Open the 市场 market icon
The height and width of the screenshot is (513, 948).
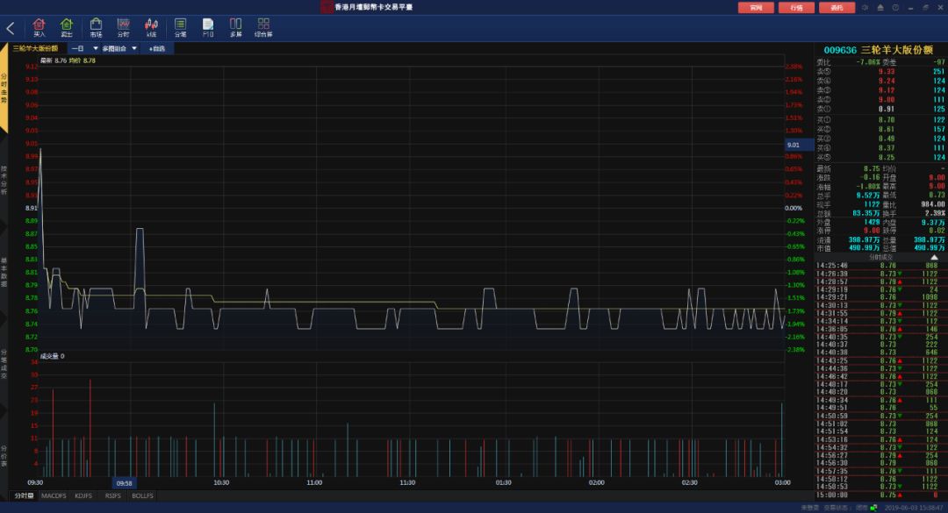click(96, 27)
